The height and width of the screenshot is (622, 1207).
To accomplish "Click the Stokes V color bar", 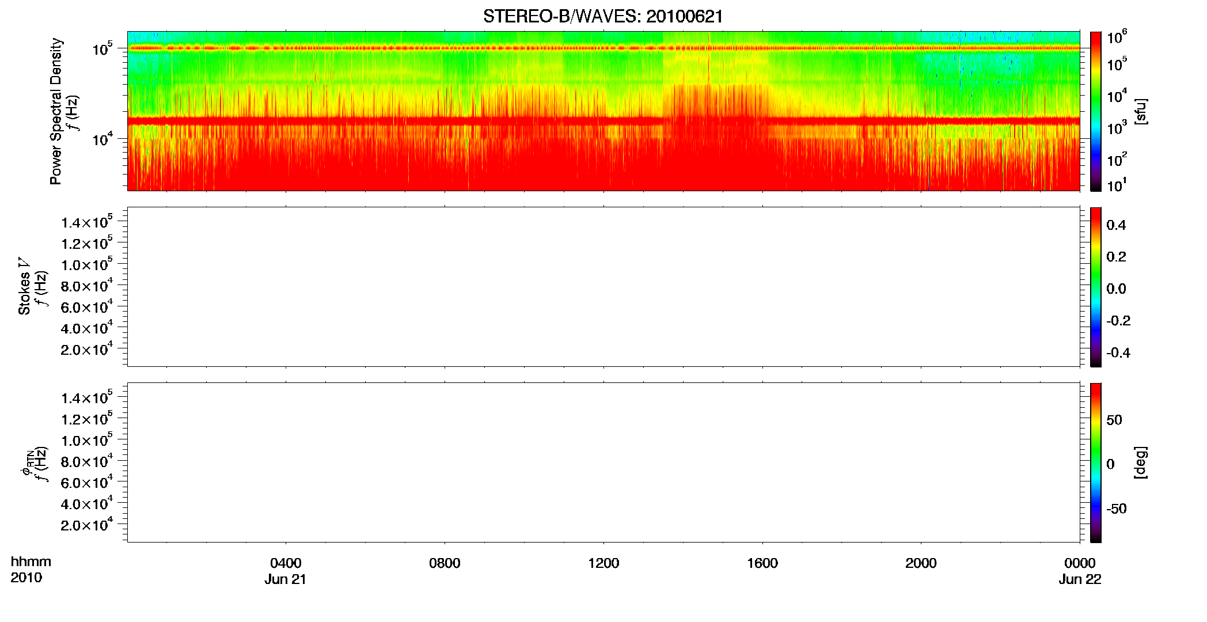I will [1095, 287].
